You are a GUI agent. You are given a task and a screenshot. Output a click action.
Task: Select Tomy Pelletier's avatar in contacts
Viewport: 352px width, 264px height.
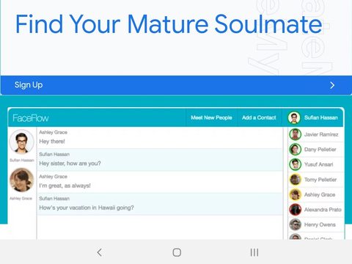[x=295, y=180]
